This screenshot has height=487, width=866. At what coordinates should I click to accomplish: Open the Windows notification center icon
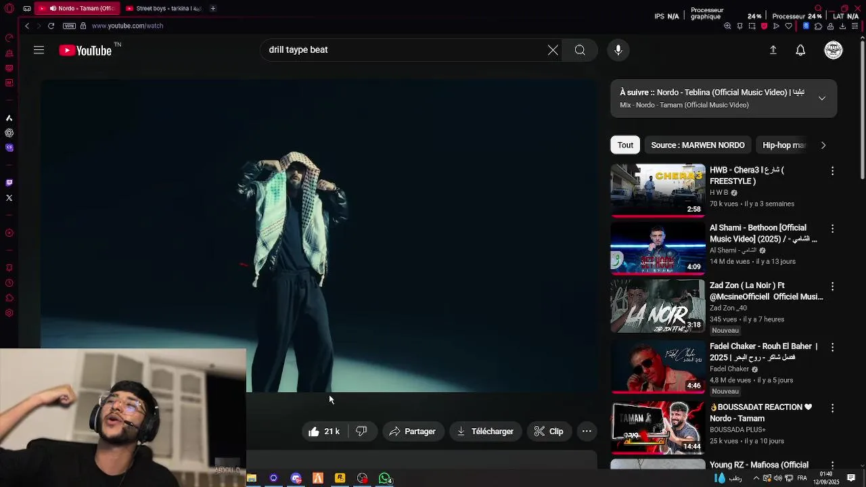click(x=851, y=478)
